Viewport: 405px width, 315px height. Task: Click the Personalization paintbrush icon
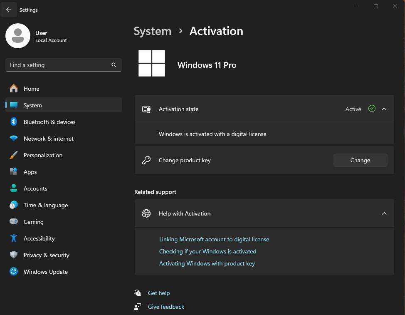14,155
